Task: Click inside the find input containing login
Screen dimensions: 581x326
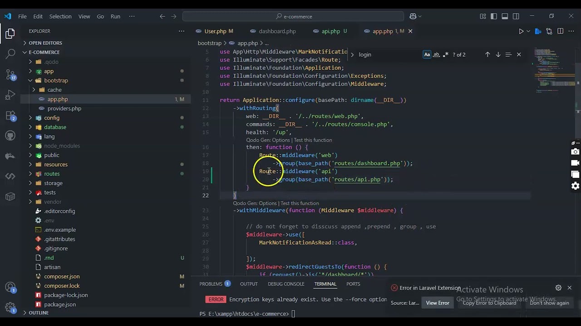Action: pyautogui.click(x=389, y=54)
